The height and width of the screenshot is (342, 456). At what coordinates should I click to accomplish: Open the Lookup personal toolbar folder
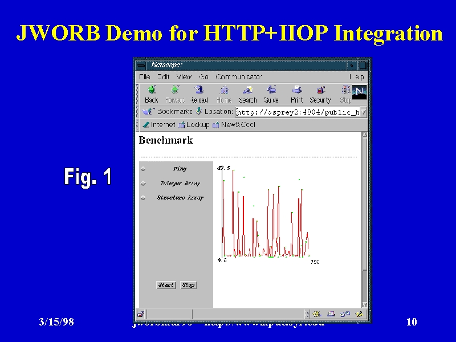[193, 125]
